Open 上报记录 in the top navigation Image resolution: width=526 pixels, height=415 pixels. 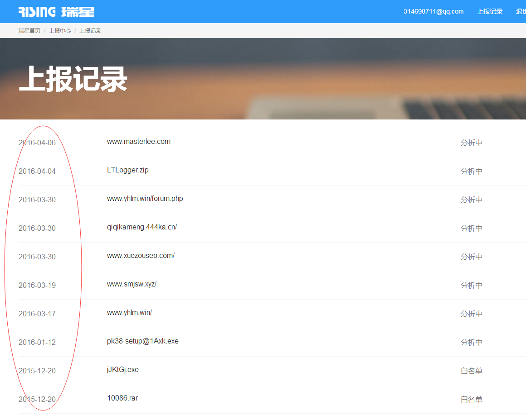pos(490,11)
